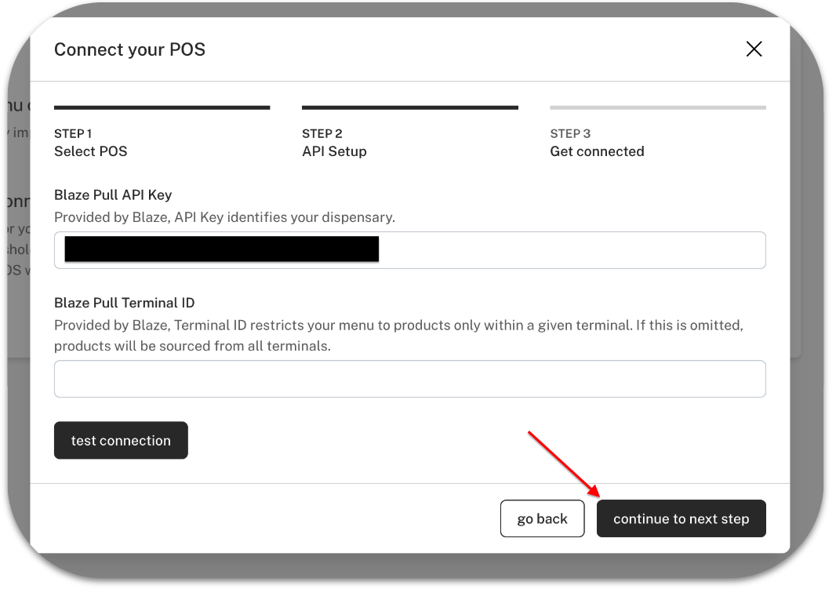Click the test connection button
The height and width of the screenshot is (589, 836).
[x=121, y=441]
